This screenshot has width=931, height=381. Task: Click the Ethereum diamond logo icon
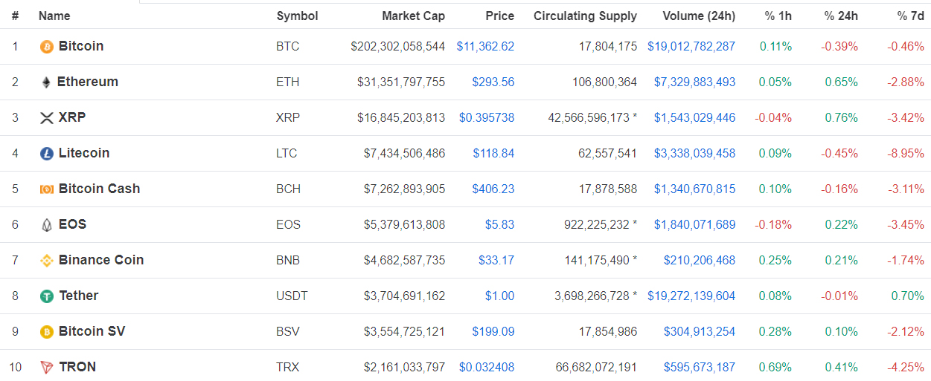point(46,82)
